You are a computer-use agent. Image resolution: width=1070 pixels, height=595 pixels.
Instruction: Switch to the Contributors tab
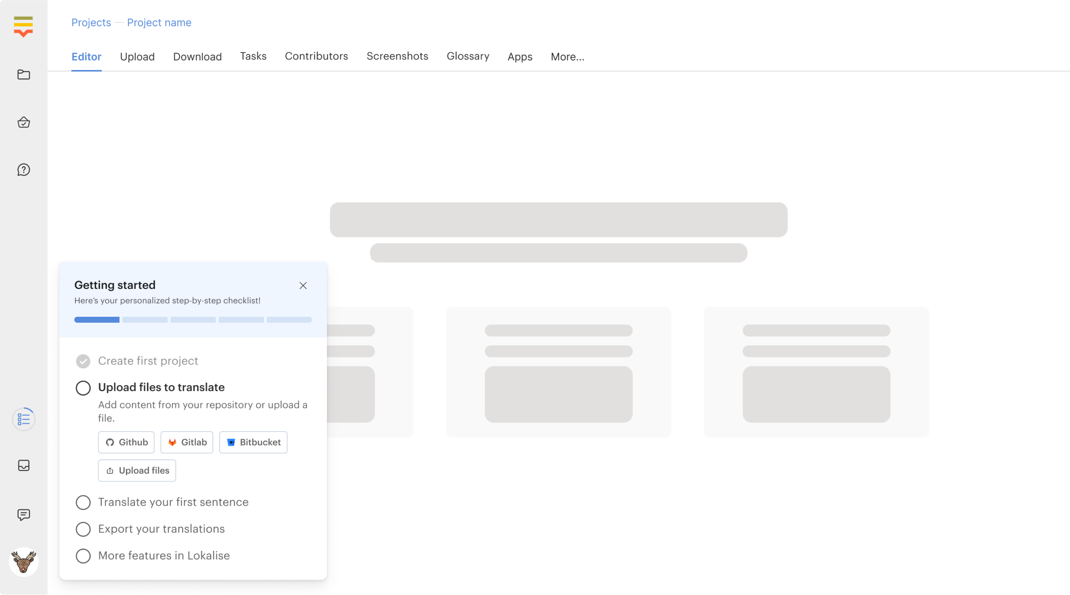(316, 56)
